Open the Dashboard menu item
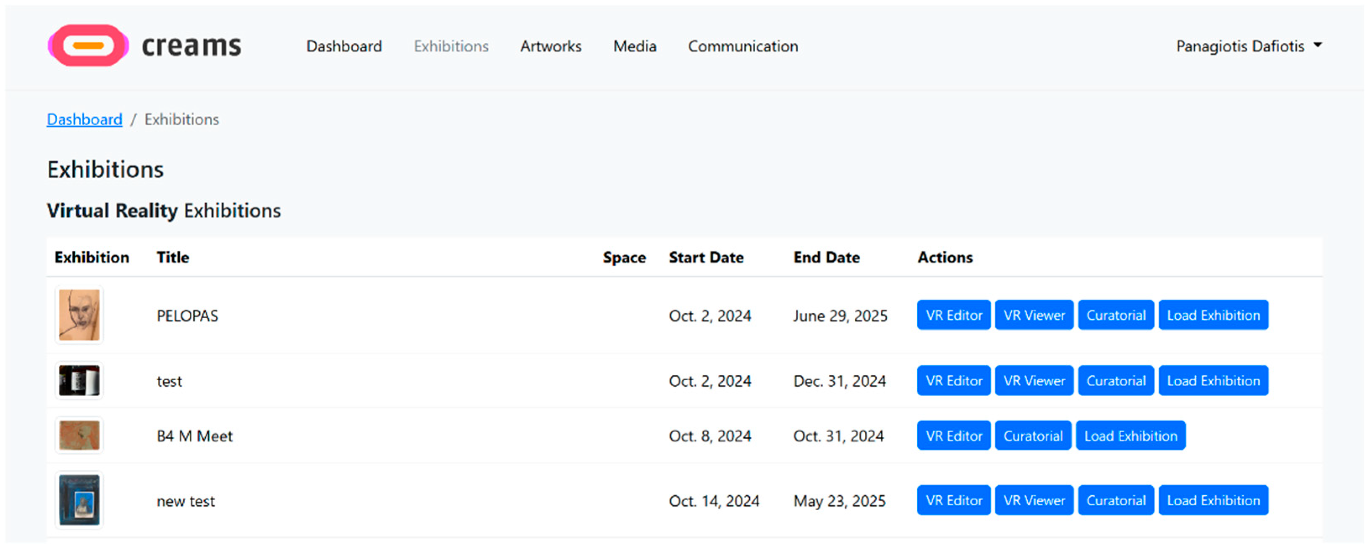The image size is (1369, 548). [x=344, y=46]
